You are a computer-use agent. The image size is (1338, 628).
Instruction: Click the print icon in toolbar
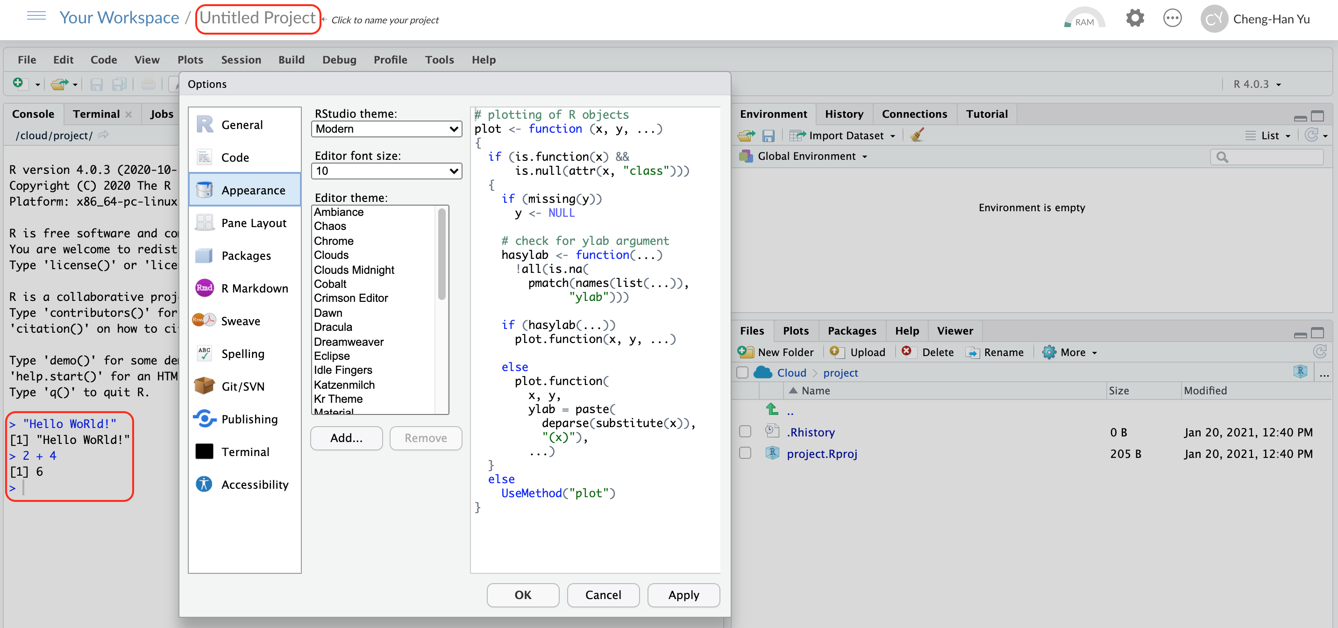149,84
